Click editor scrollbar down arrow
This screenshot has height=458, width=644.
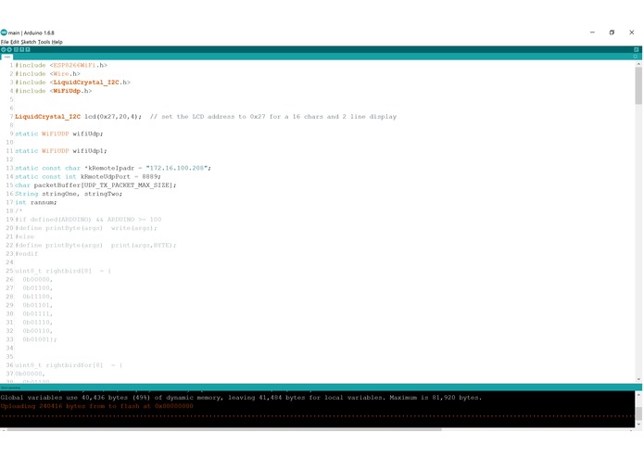point(638,379)
